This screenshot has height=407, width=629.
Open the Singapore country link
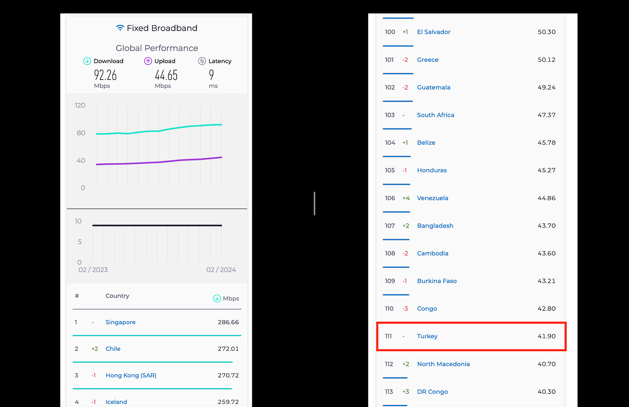point(121,322)
